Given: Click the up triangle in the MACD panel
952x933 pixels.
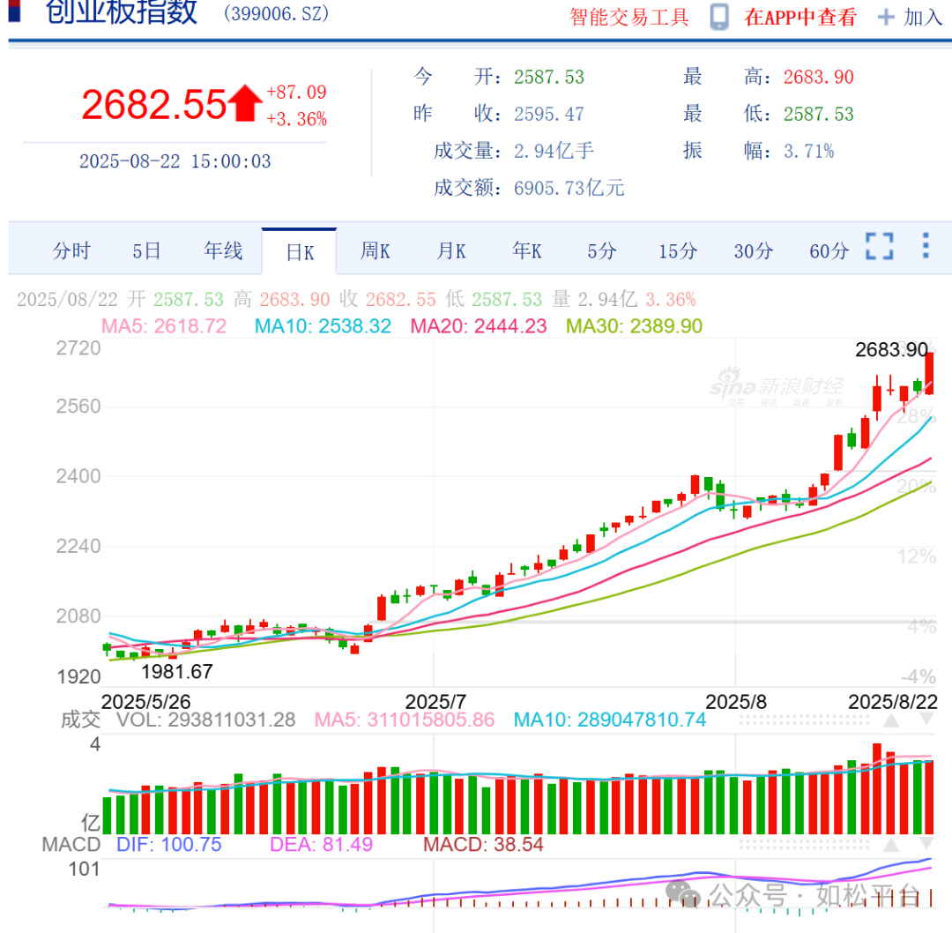Looking at the screenshot, I should (890, 845).
